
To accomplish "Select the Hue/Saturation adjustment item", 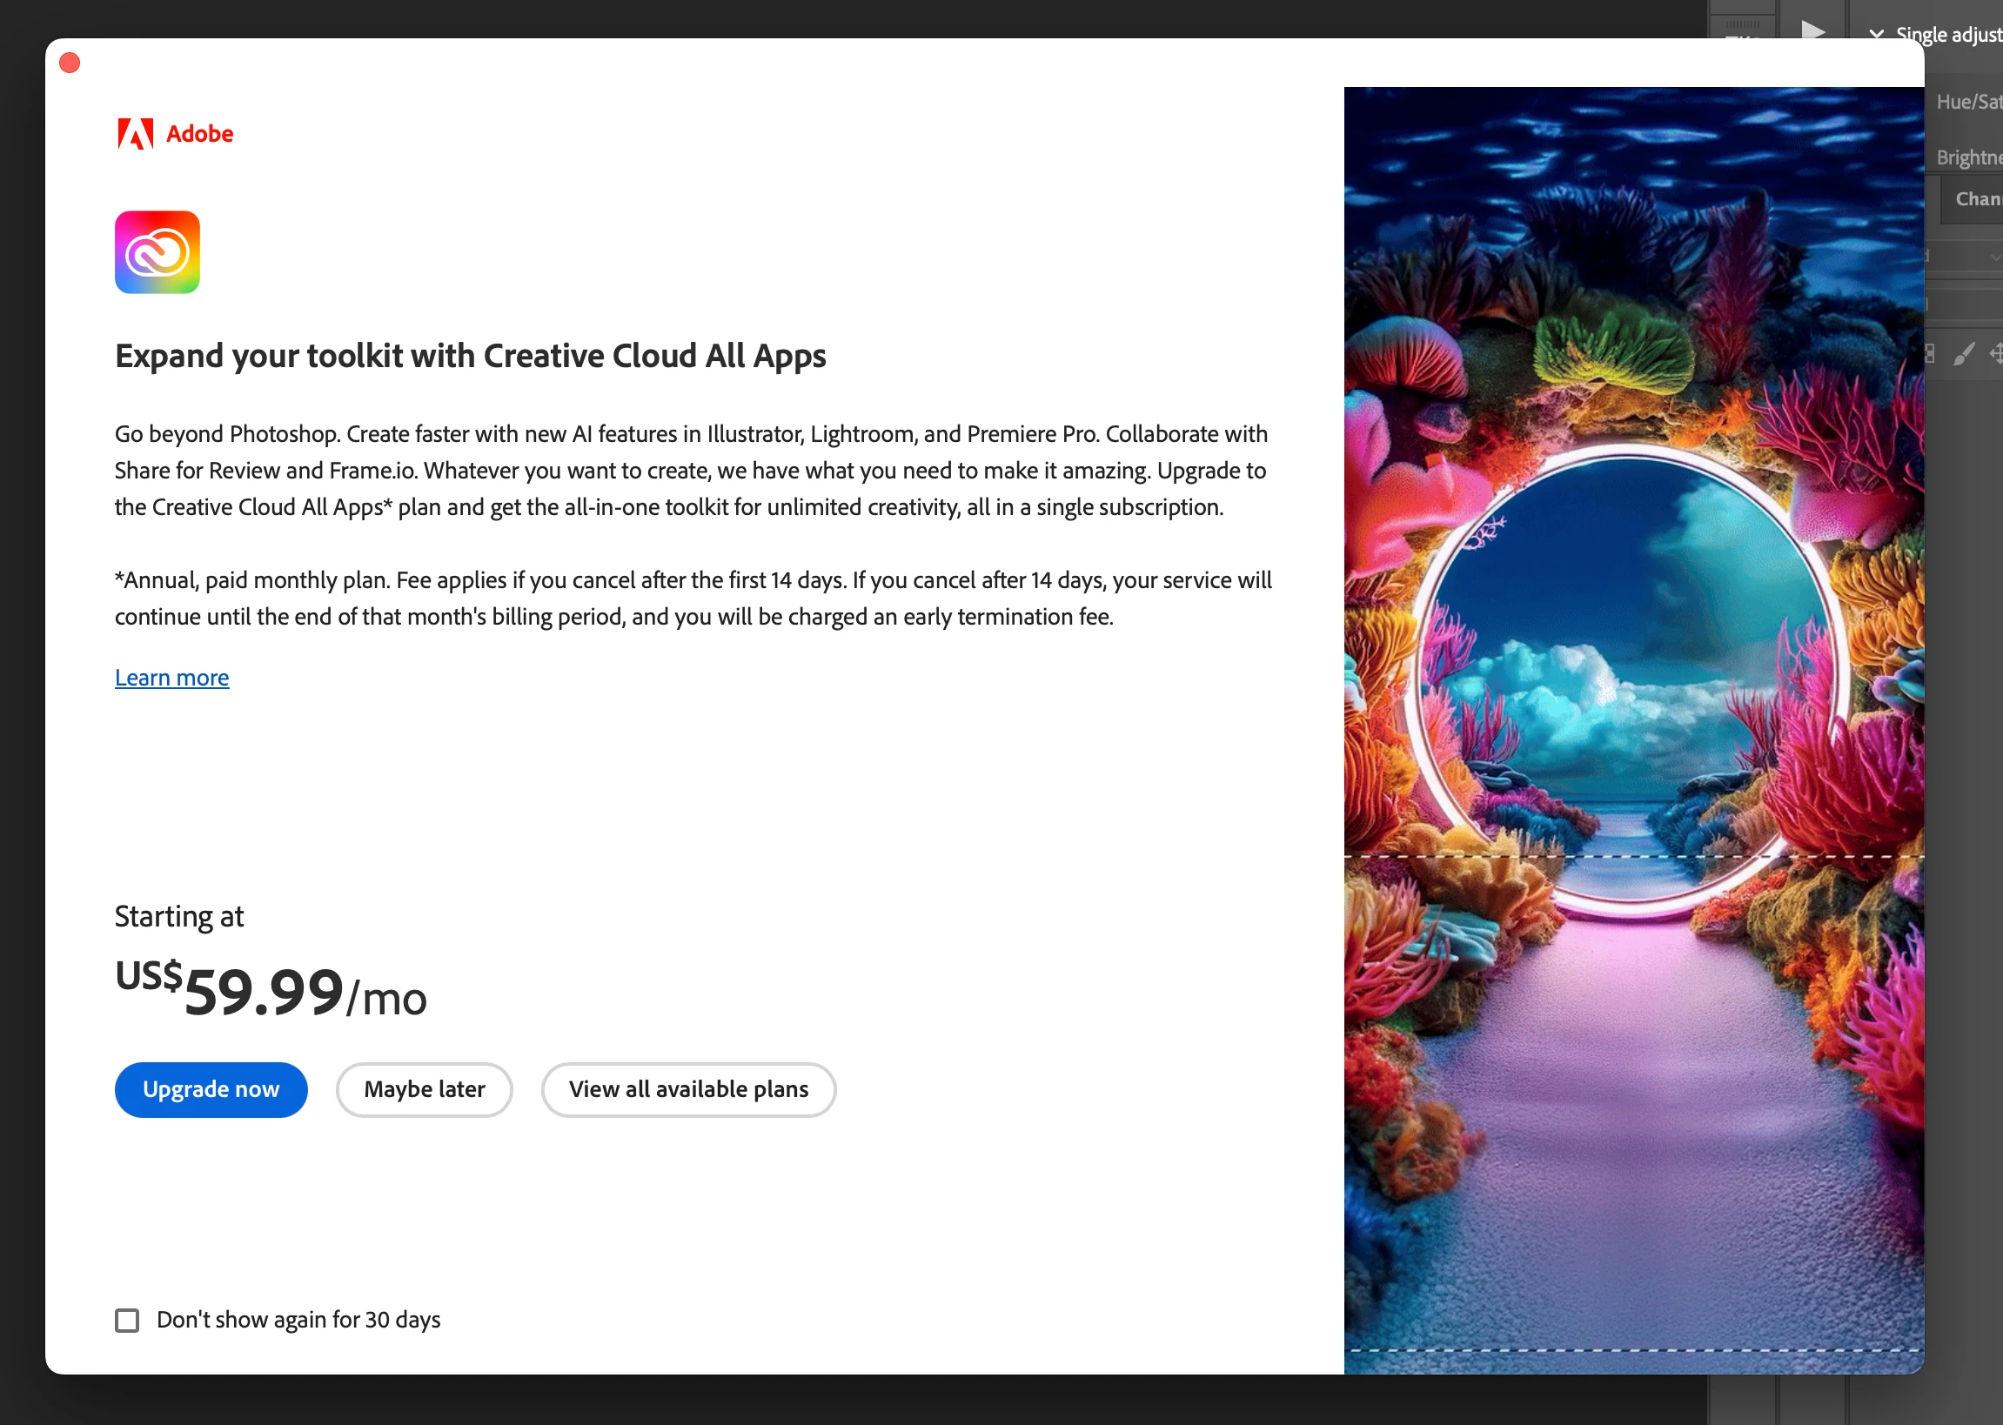I will (1968, 102).
